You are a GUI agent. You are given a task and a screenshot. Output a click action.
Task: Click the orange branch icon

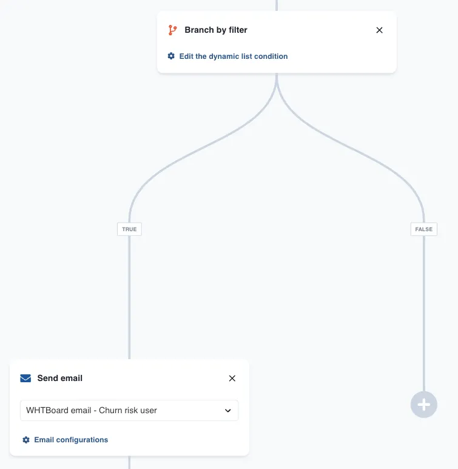[x=172, y=30]
